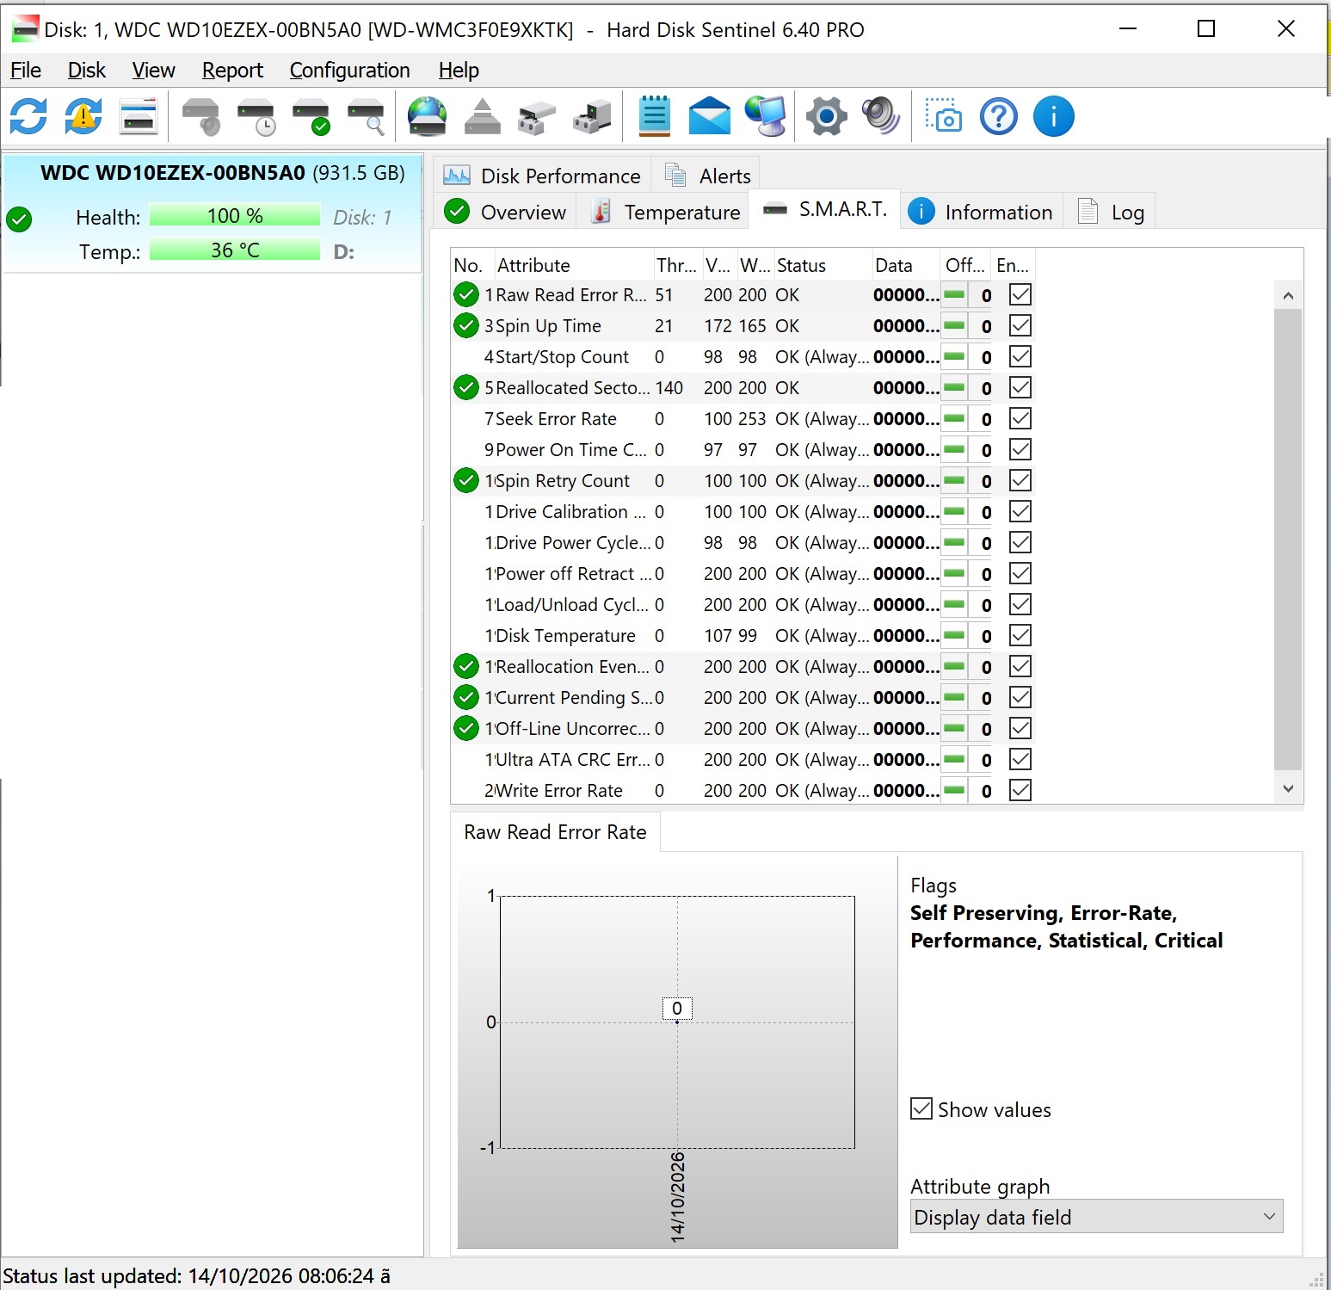Image resolution: width=1331 pixels, height=1290 pixels.
Task: Click the blue info circle icon
Action: (x=1054, y=116)
